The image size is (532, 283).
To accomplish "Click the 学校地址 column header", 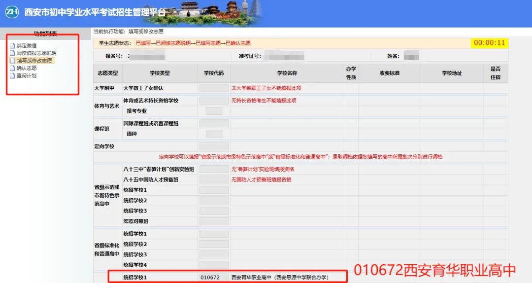I will pos(452,73).
